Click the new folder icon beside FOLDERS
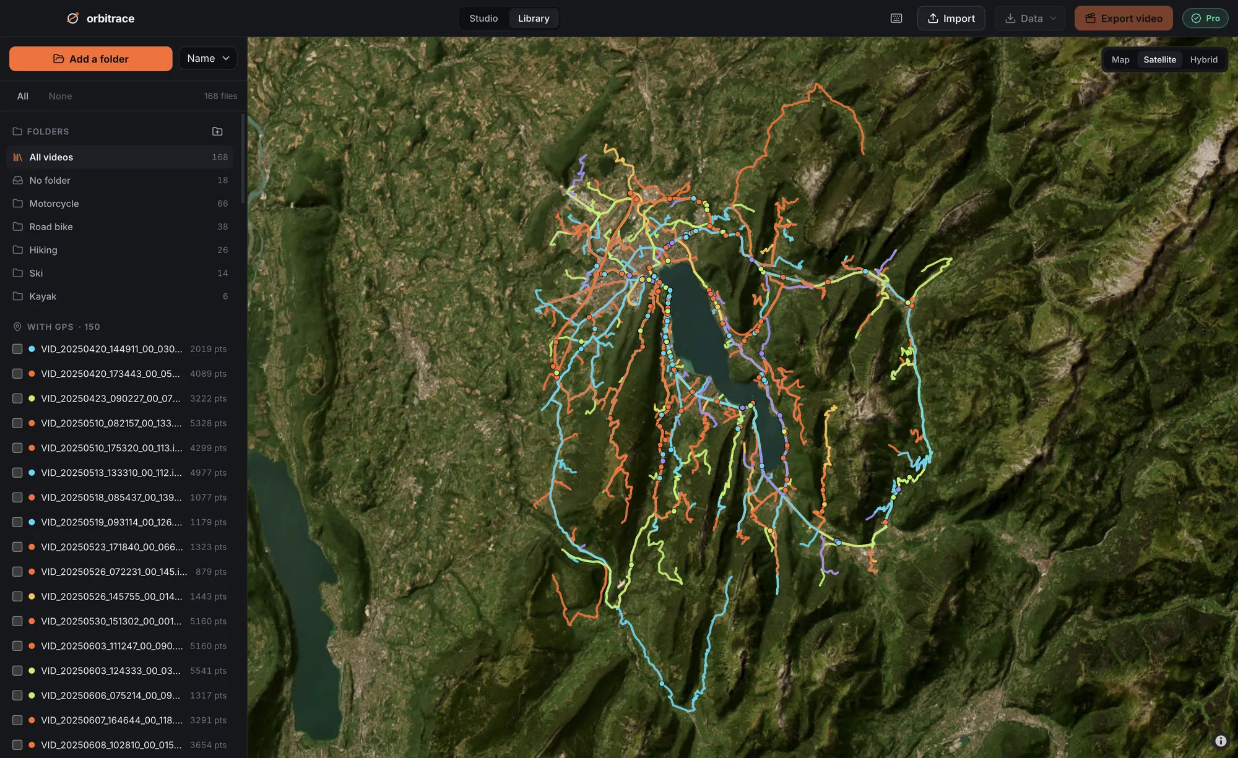The width and height of the screenshot is (1238, 758). point(217,131)
